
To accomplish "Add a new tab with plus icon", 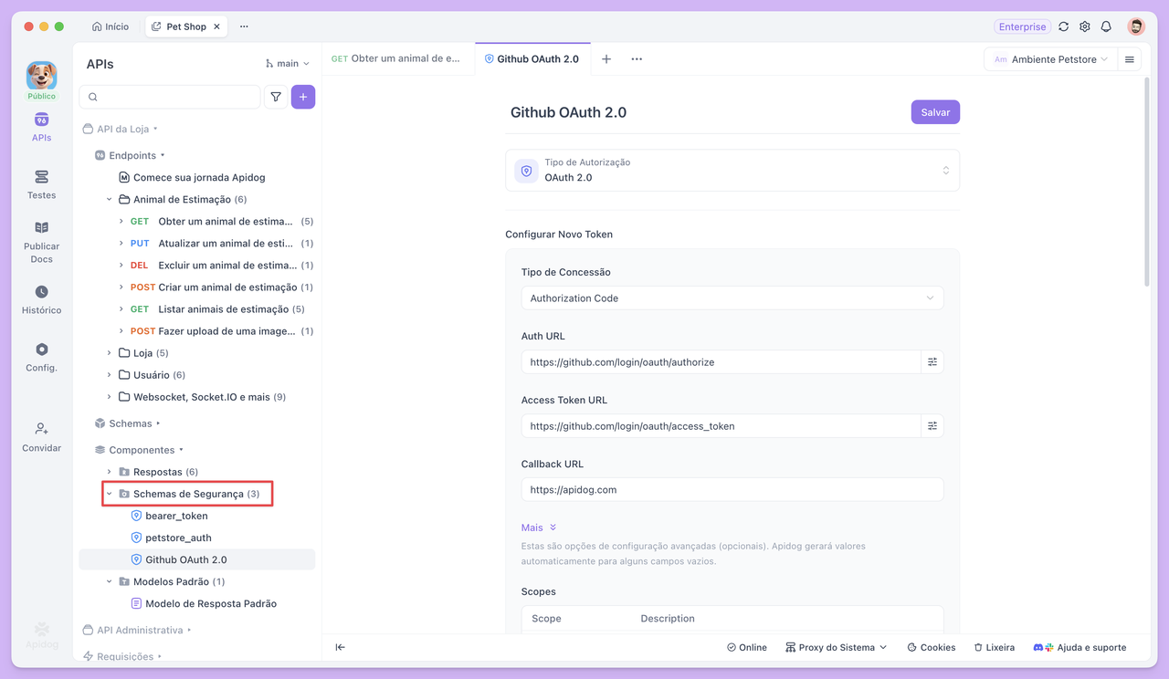I will point(606,59).
